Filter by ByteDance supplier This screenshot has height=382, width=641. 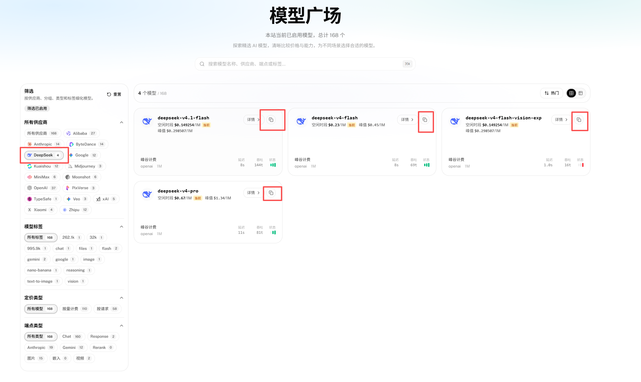[87, 144]
